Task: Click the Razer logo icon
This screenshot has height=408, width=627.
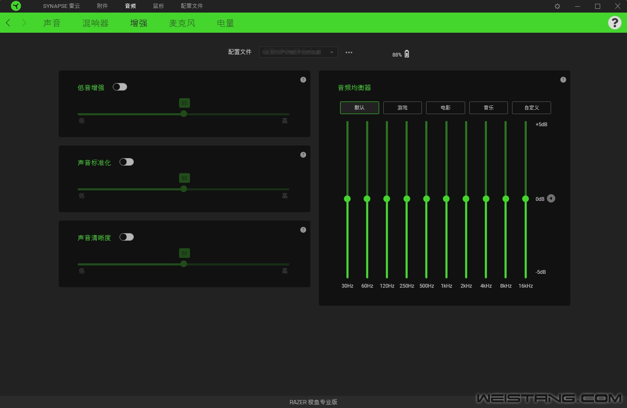Action: (x=16, y=6)
